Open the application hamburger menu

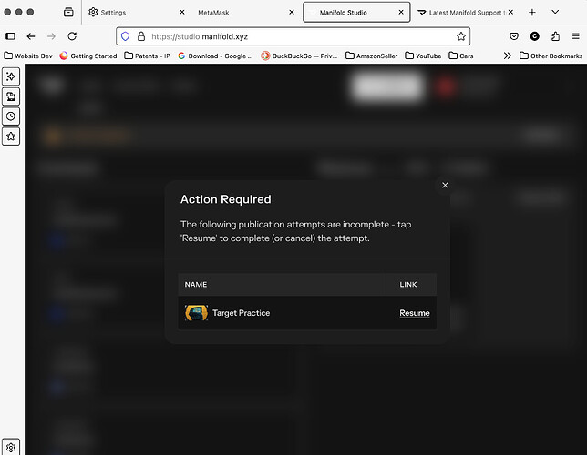(576, 36)
